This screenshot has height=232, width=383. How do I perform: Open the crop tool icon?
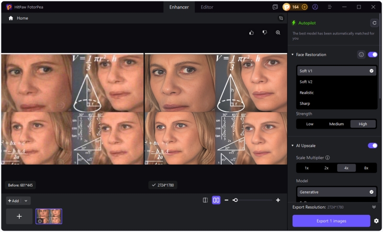pos(281,18)
